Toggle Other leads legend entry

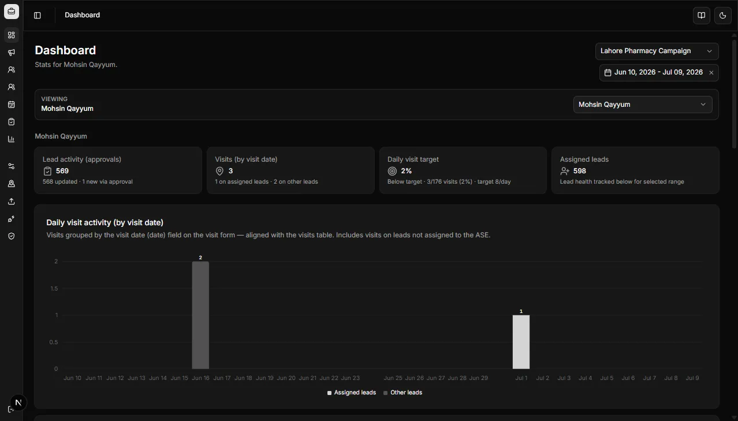click(402, 393)
